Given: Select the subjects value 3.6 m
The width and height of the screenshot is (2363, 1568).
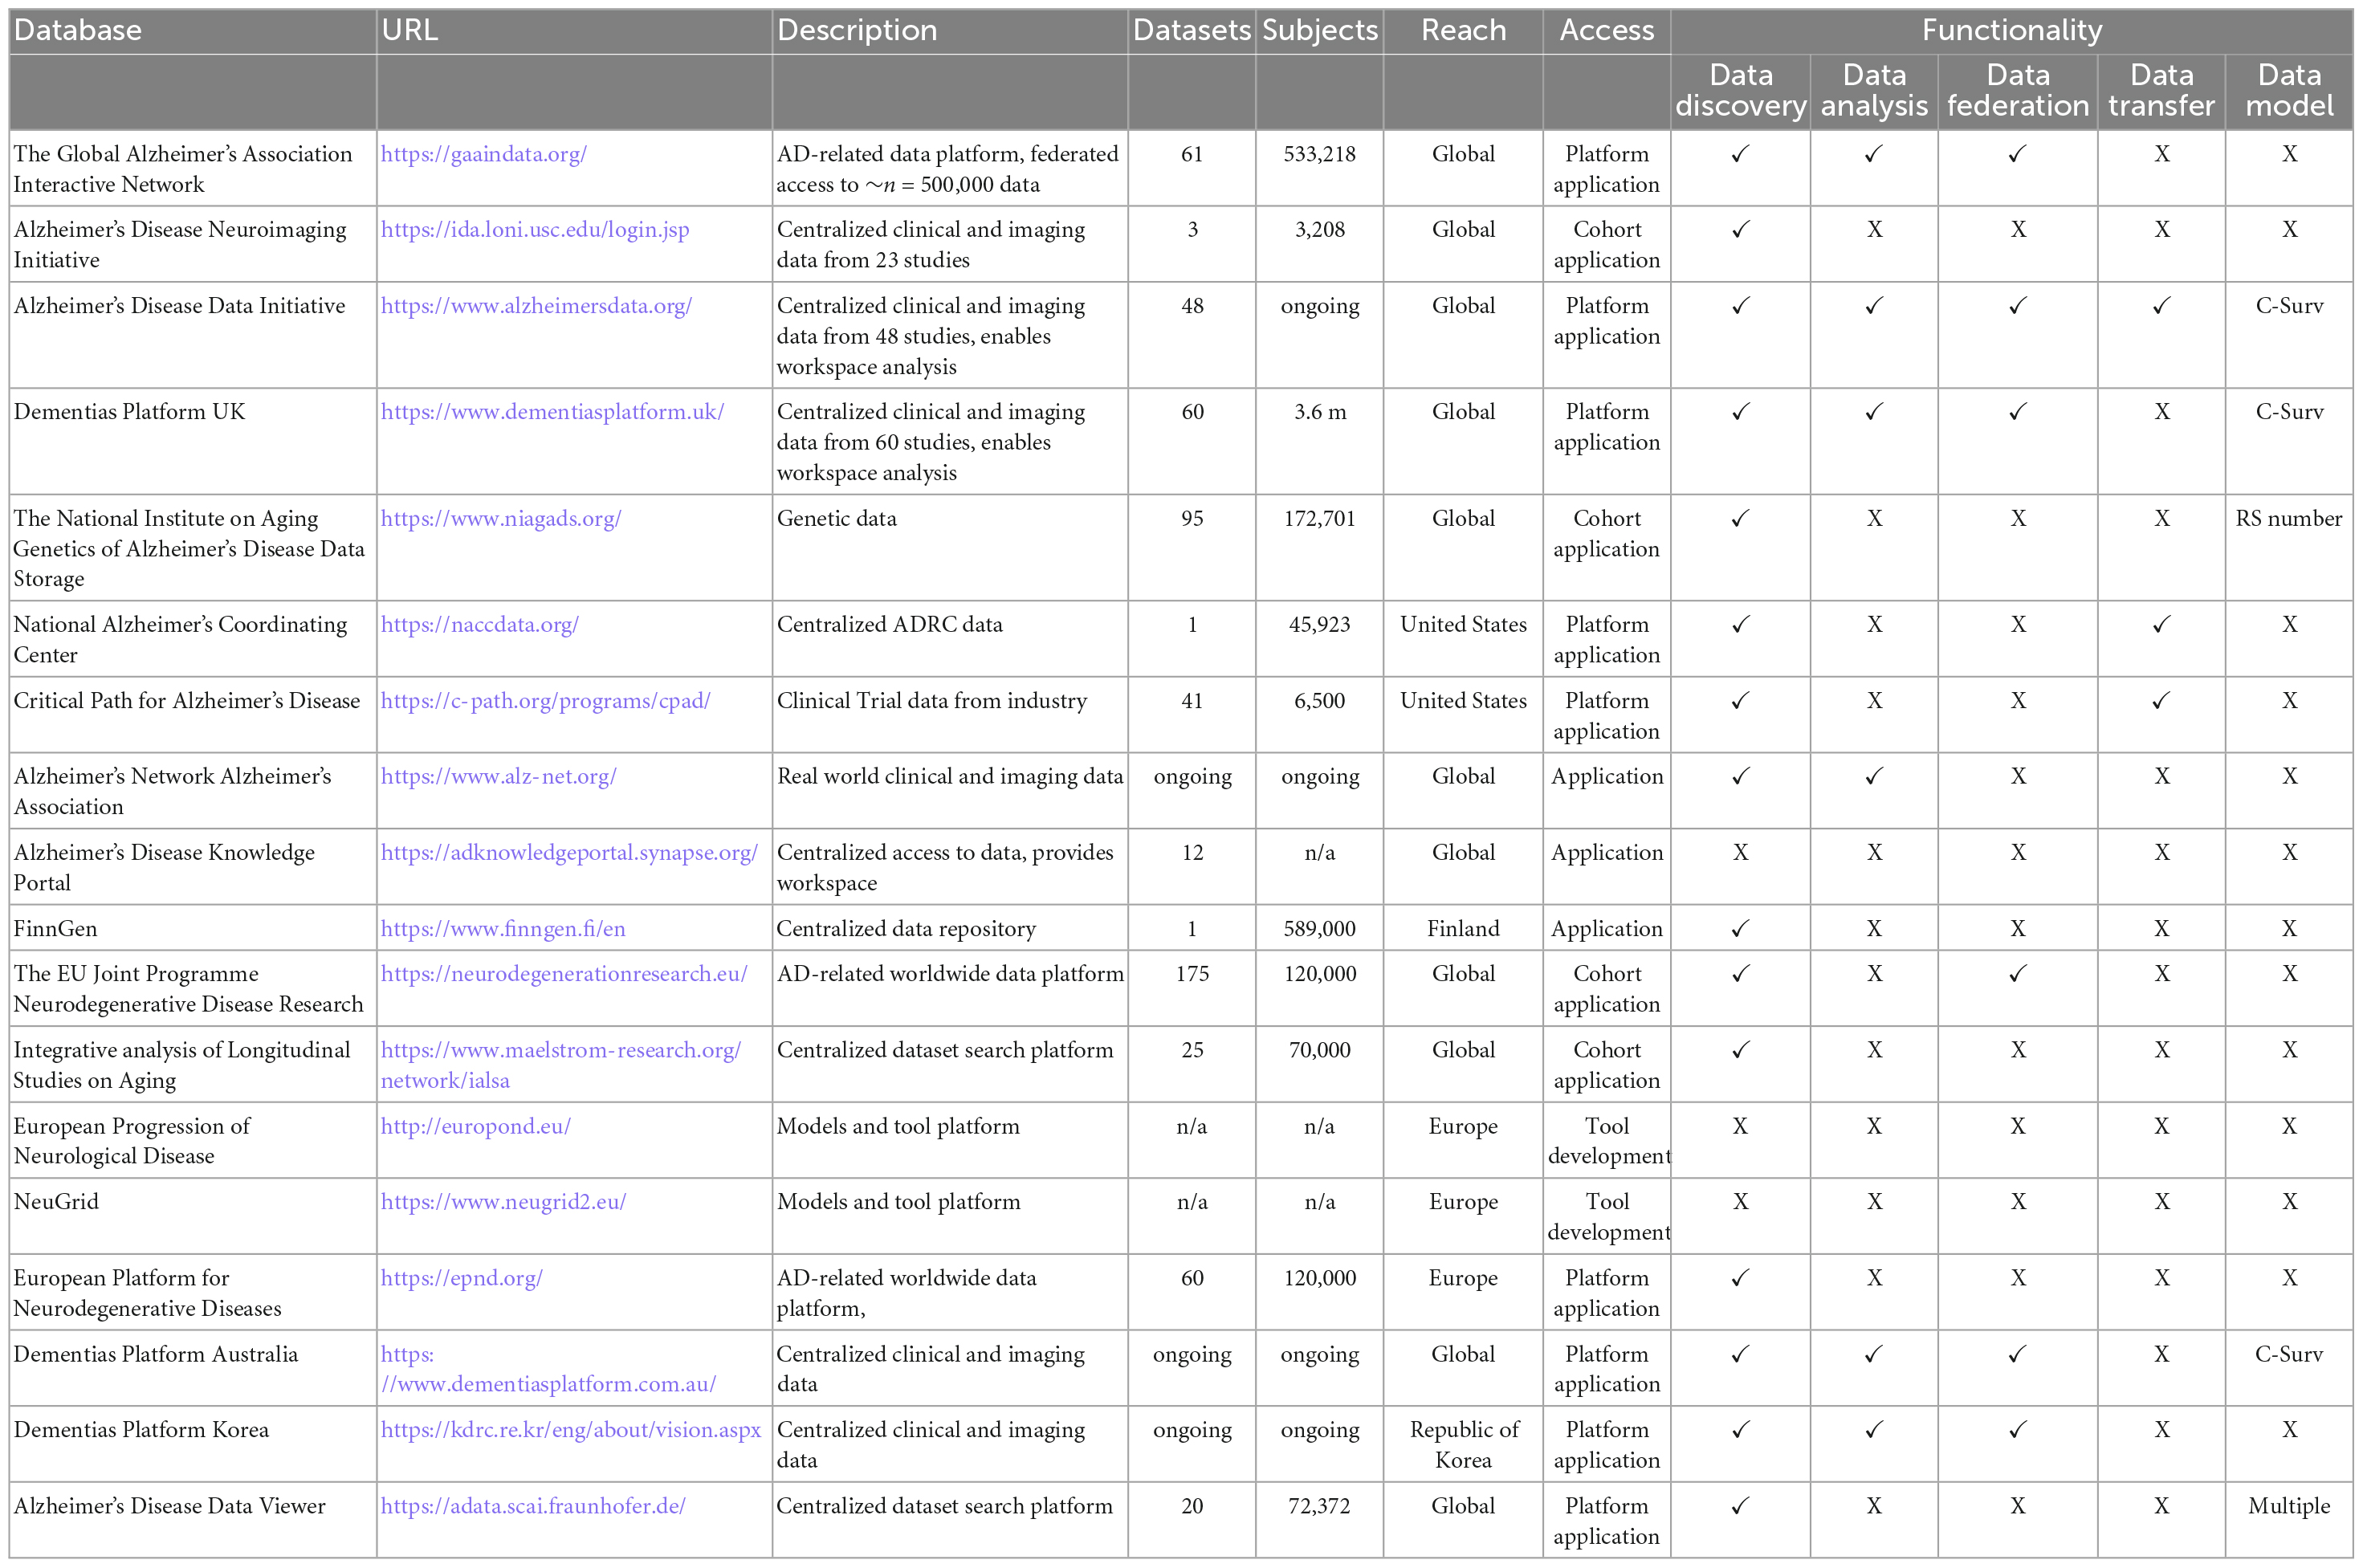Looking at the screenshot, I should (1320, 412).
